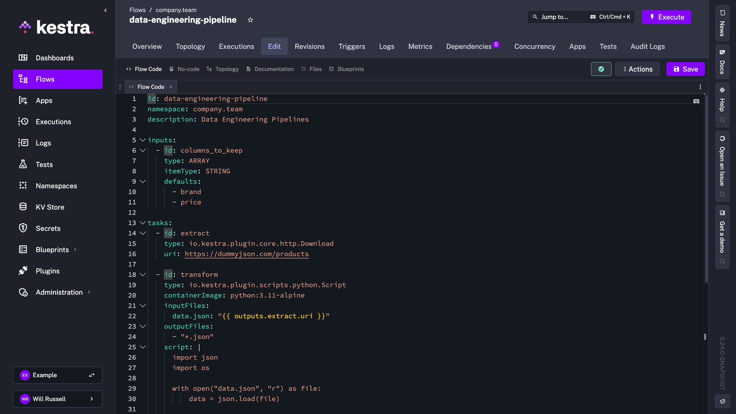Open the Secrets section
736x414 pixels.
[x=48, y=228]
